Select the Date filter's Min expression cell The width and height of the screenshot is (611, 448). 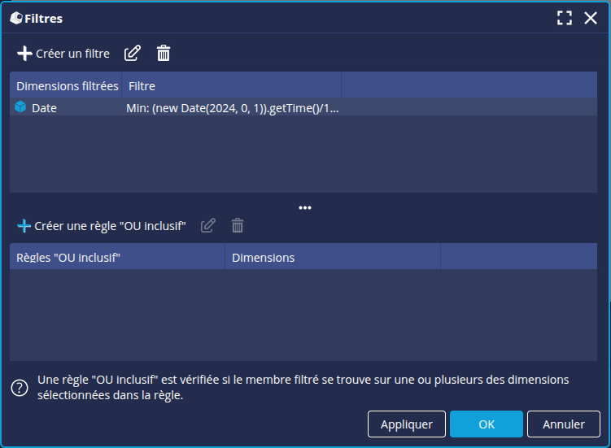click(232, 107)
